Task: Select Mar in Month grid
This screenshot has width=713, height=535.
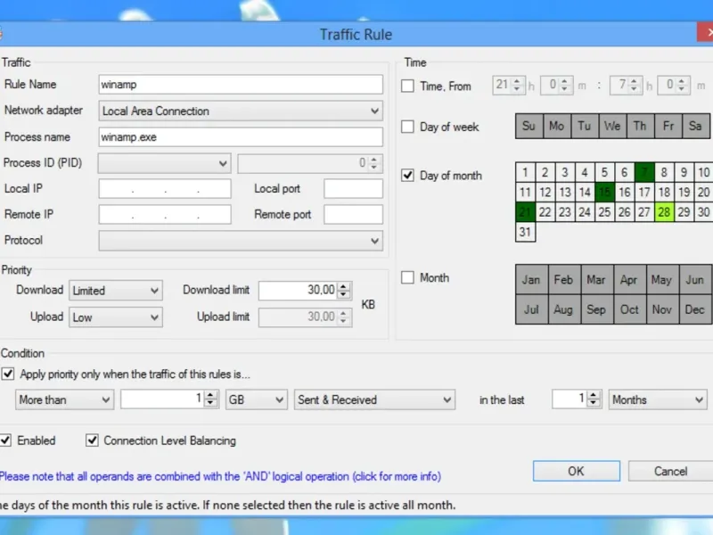Action: (597, 280)
